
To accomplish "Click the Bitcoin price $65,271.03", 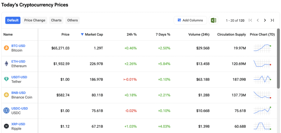I will 60,48.
